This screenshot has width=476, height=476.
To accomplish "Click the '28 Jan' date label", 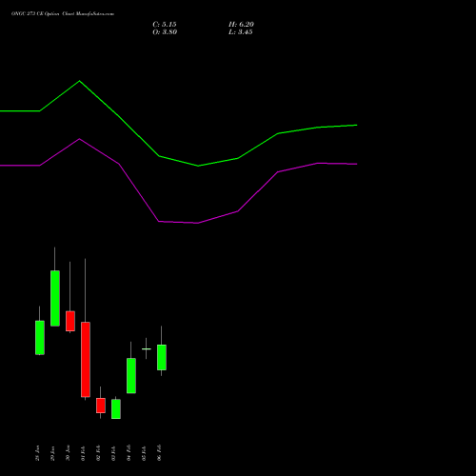I will tap(37, 453).
